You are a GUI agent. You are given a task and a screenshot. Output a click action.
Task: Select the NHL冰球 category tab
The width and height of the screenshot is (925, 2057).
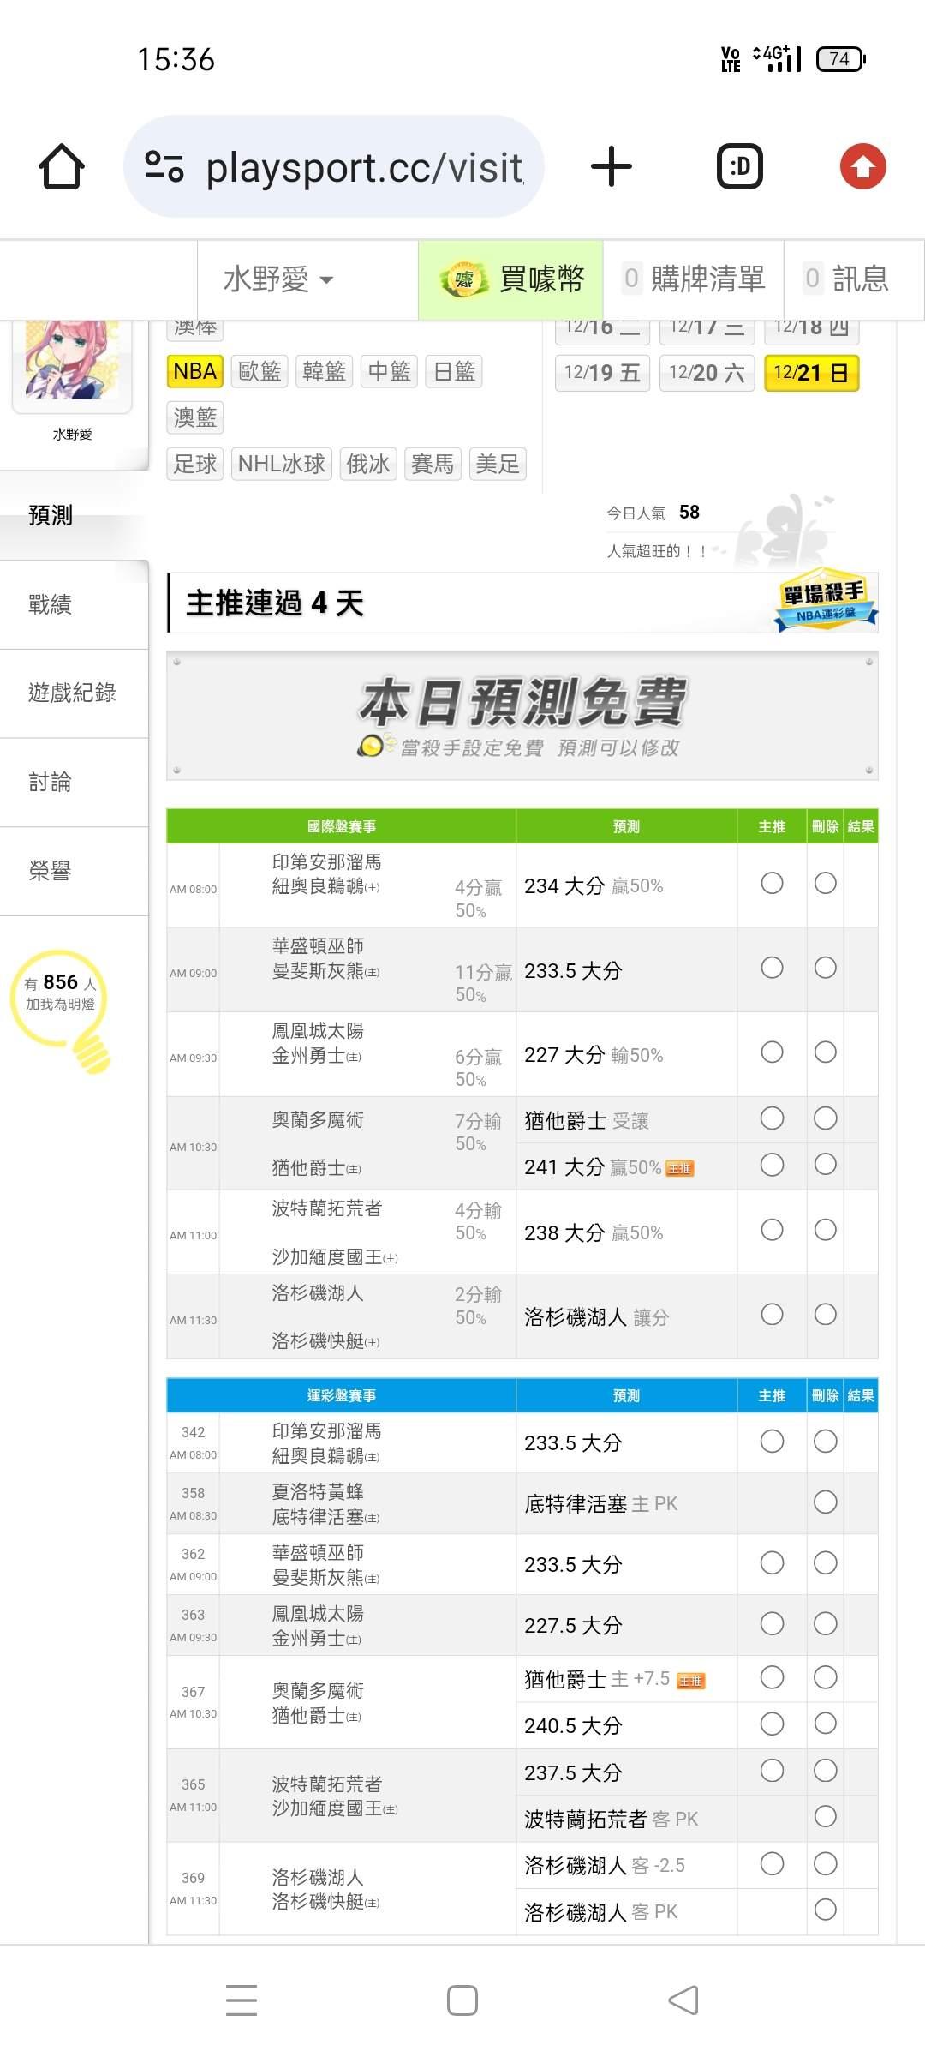pos(282,464)
